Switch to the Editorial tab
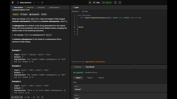 coord(29,7)
